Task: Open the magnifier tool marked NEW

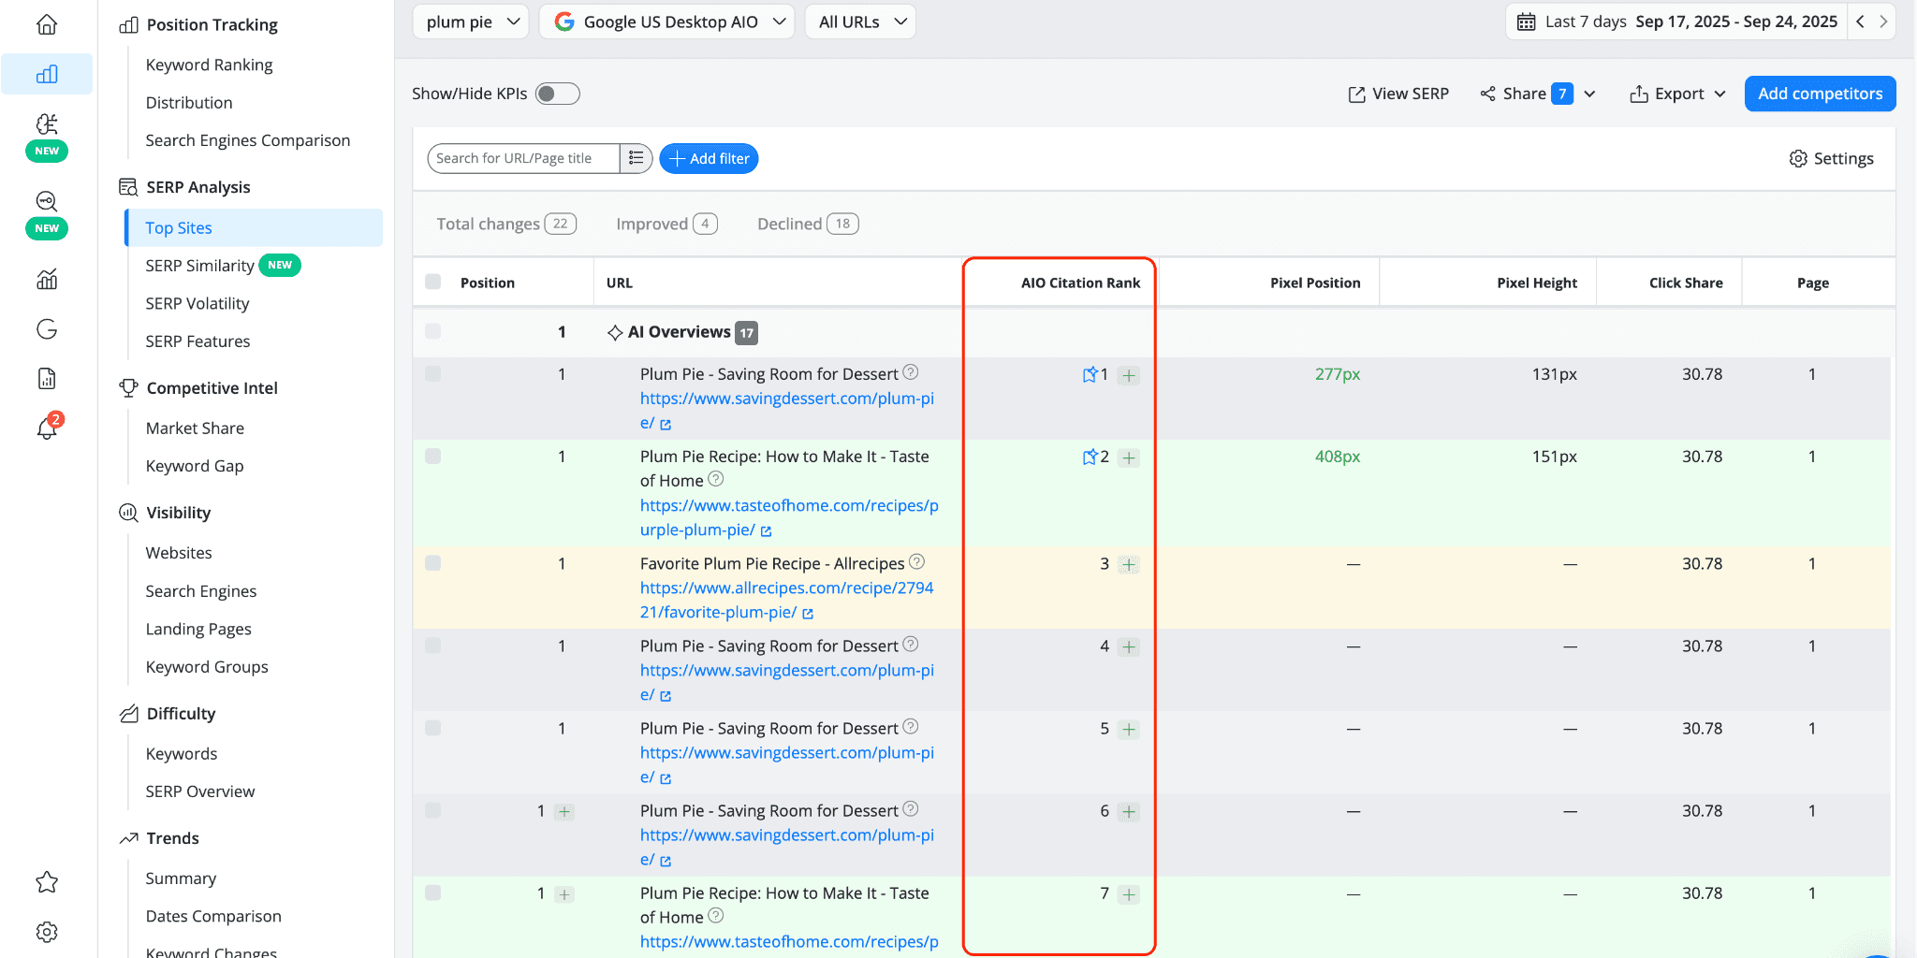Action: [47, 201]
